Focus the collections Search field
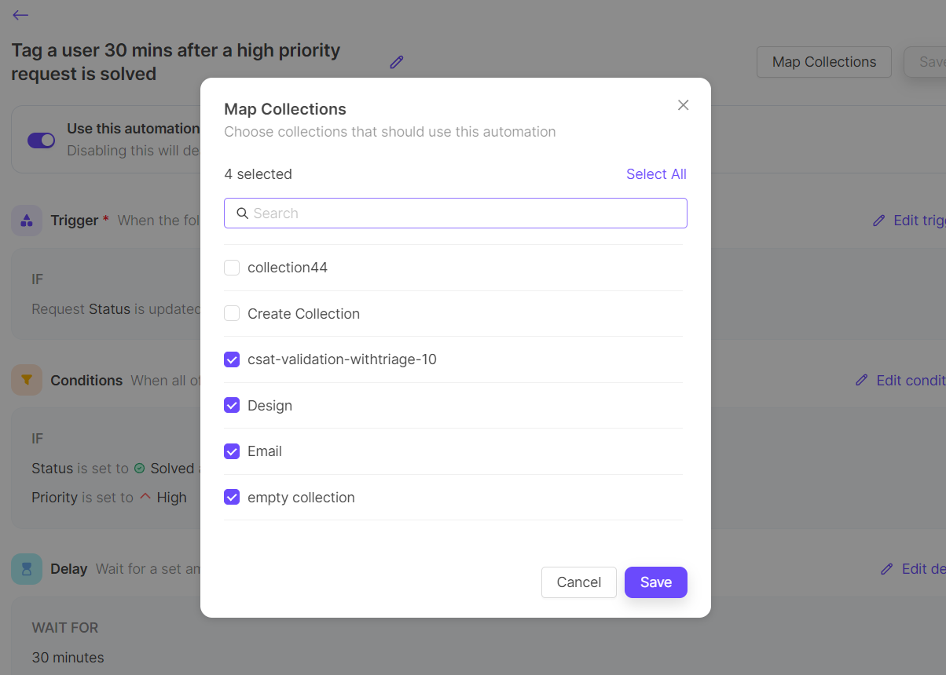This screenshot has width=946, height=675. tap(456, 213)
